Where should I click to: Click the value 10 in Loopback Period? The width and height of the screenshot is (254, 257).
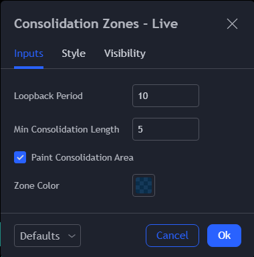click(x=143, y=96)
